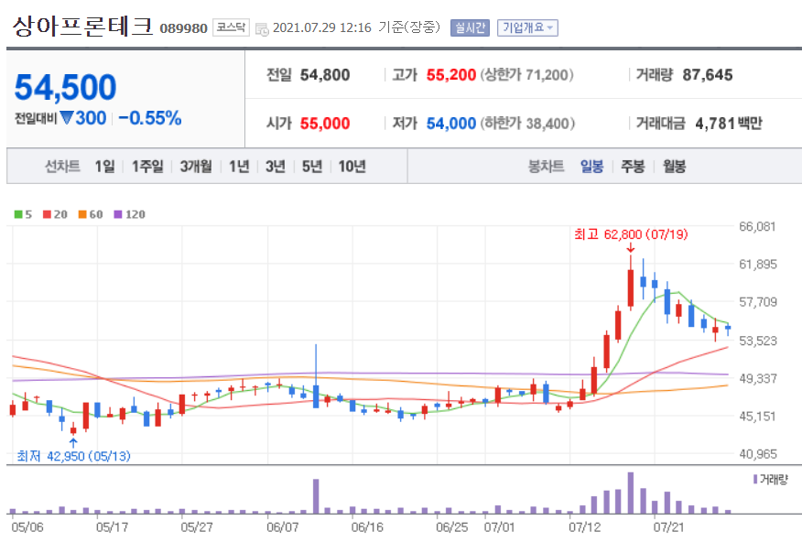
Task: Click the 하한가 38,400 text
Action: click(x=527, y=124)
